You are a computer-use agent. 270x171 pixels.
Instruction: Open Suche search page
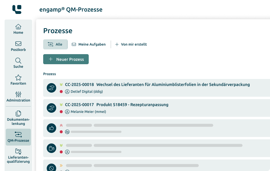[x=18, y=63]
